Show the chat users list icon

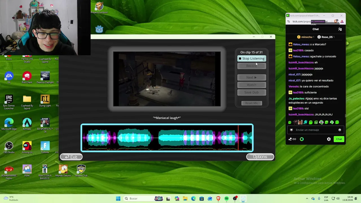(x=340, y=29)
